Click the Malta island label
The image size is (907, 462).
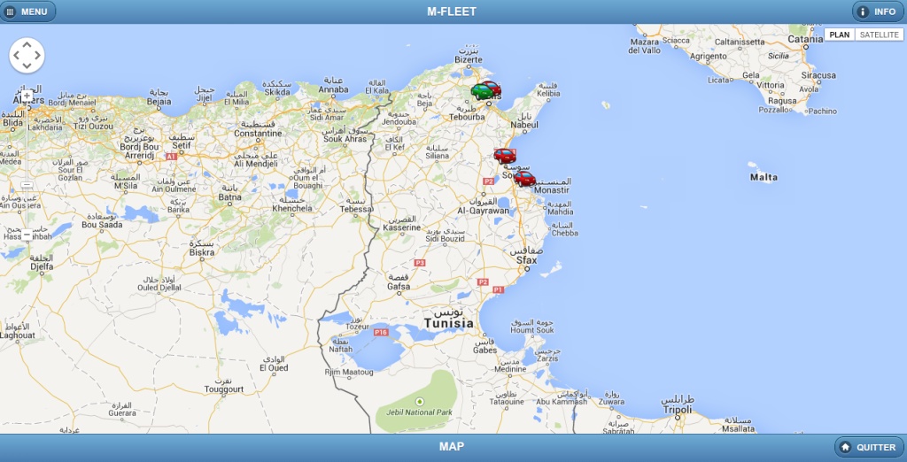tap(764, 178)
